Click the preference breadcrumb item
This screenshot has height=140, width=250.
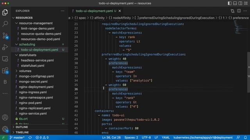239,18
